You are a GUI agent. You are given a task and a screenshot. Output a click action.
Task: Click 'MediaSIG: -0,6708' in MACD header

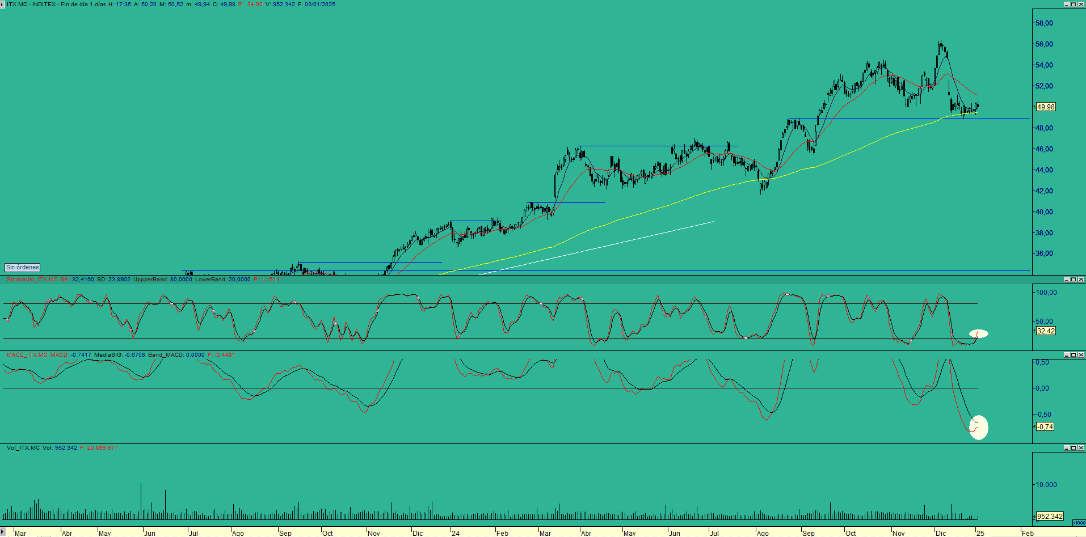coord(120,354)
